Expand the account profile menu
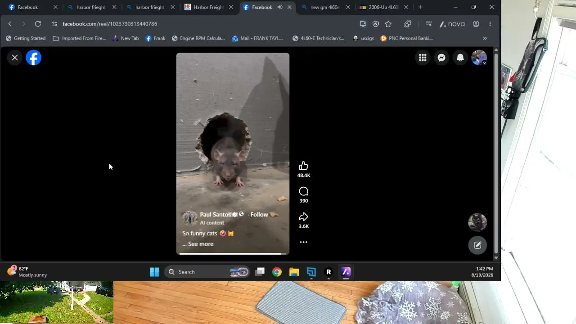Viewport: 576px width, 324px height. point(479,58)
